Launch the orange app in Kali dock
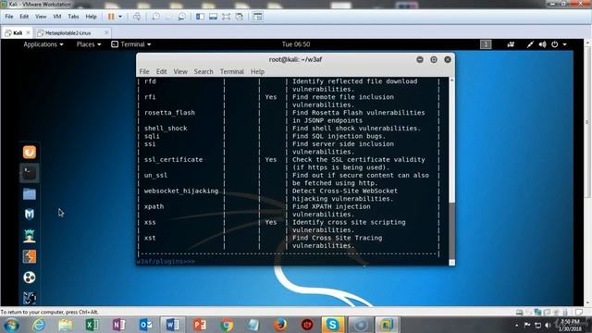This screenshot has height=333, width=592. tap(30, 152)
